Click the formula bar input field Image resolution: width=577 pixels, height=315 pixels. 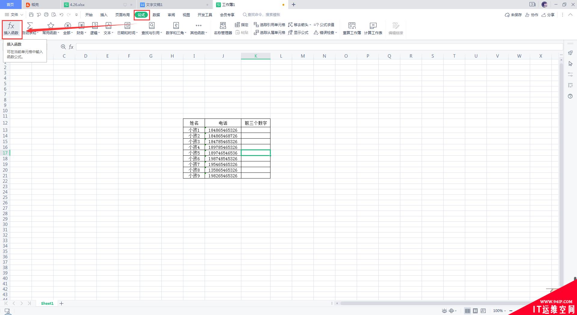[x=319, y=47]
